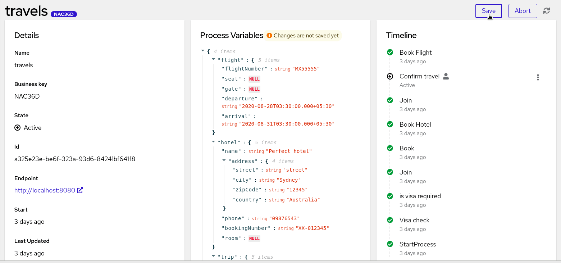The height and width of the screenshot is (263, 561).
Task: Click the active bolt icon of Confirm travel
Action: click(390, 76)
